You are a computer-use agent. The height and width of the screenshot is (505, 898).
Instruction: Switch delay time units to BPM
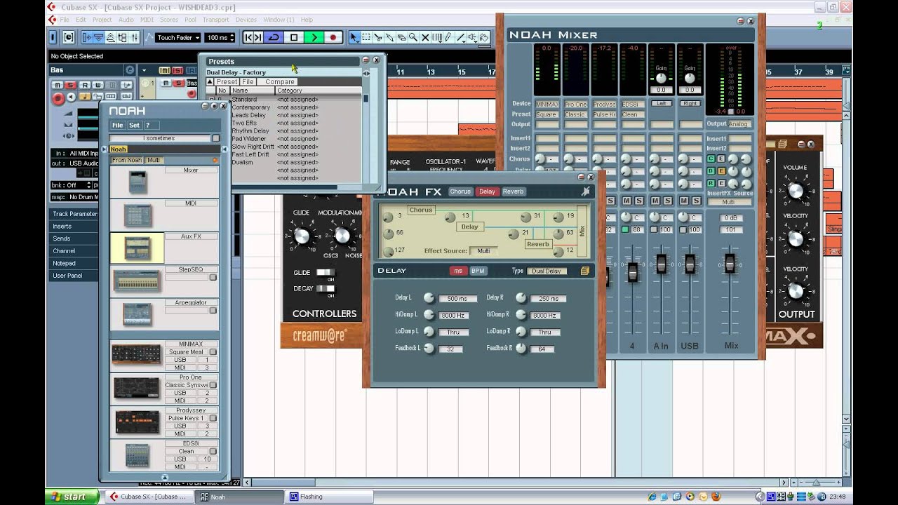[x=478, y=271]
